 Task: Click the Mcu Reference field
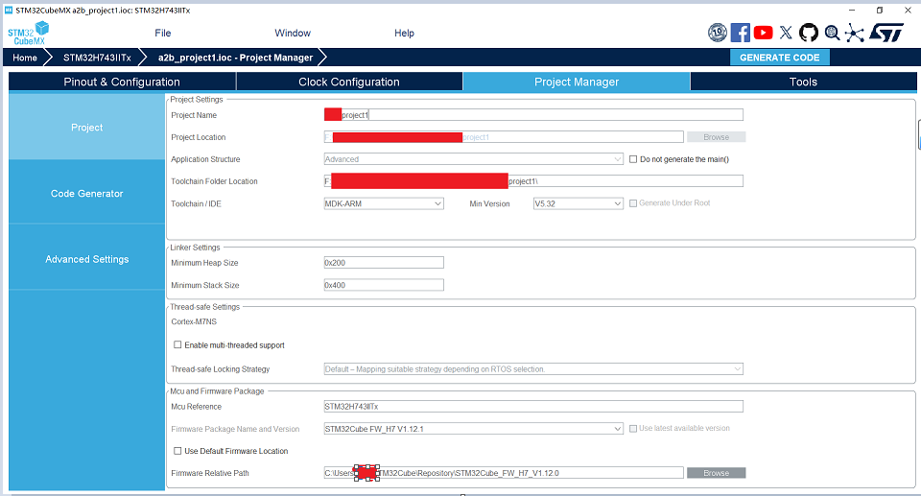coord(533,407)
